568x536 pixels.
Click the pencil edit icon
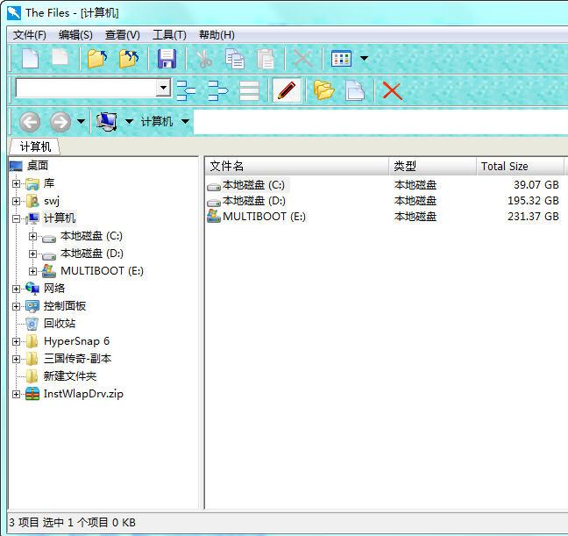pyautogui.click(x=287, y=90)
